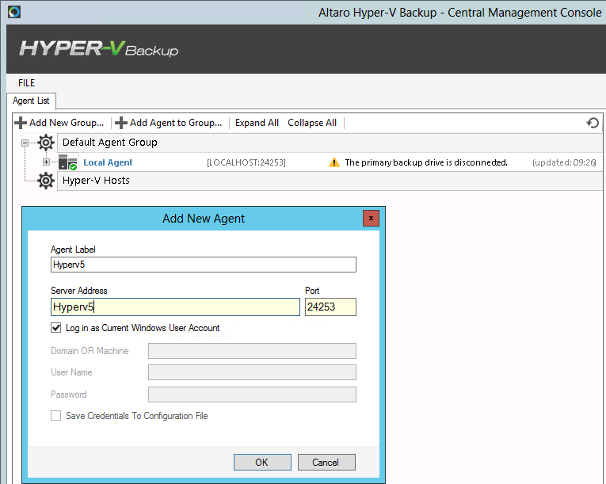606x484 pixels.
Task: Enable Save Credentials To Configuration File
Action: coord(56,416)
